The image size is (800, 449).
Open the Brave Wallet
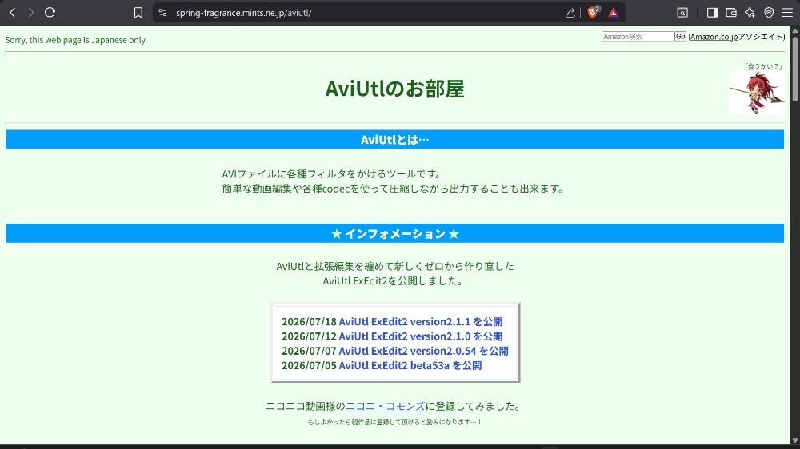click(x=731, y=13)
